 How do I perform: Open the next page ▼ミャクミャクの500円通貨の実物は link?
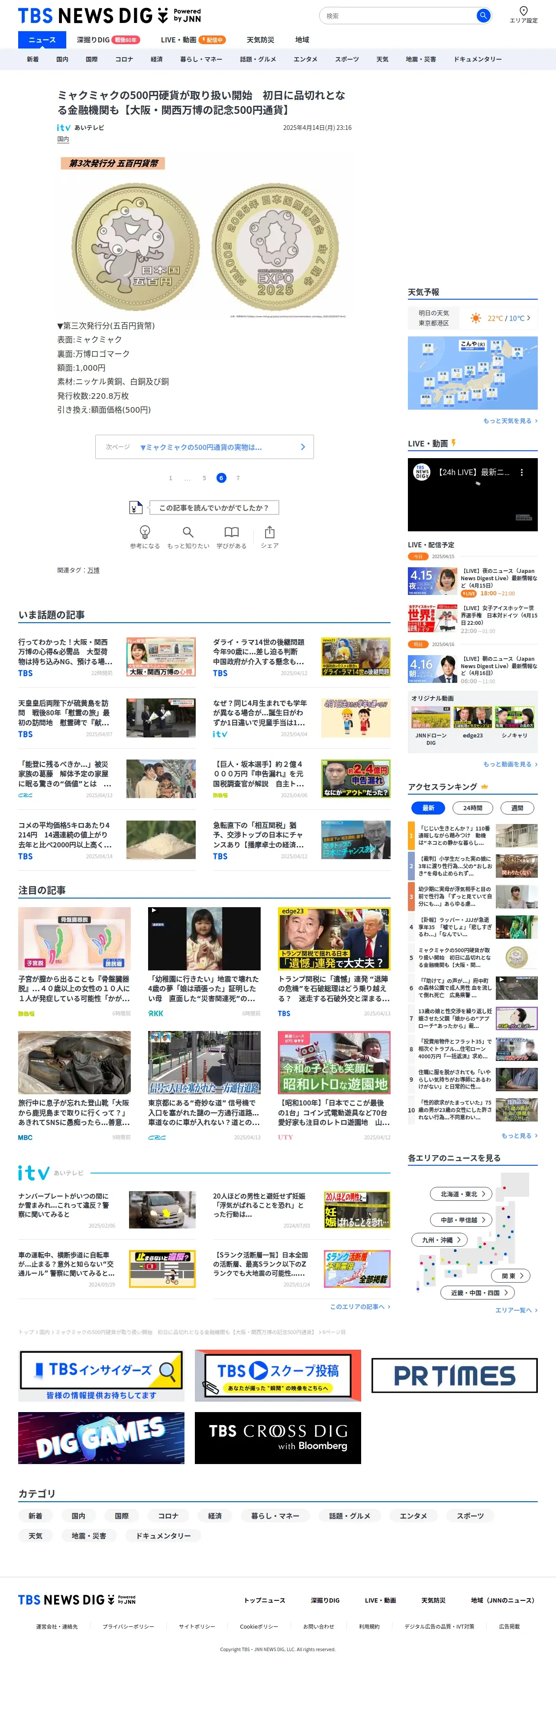(x=204, y=447)
